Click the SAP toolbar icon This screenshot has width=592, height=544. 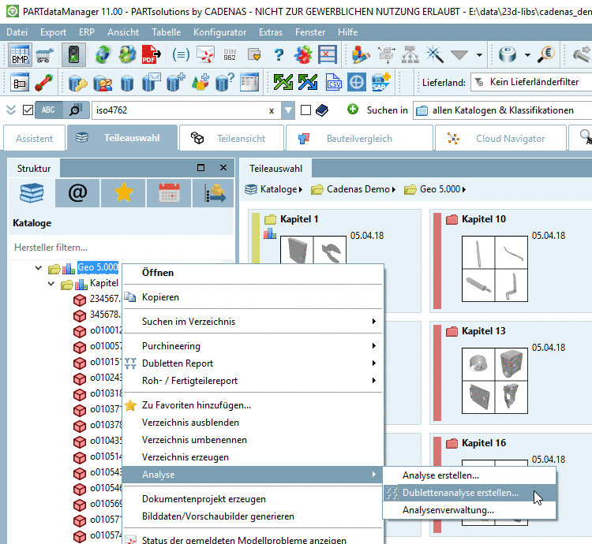pos(380,82)
